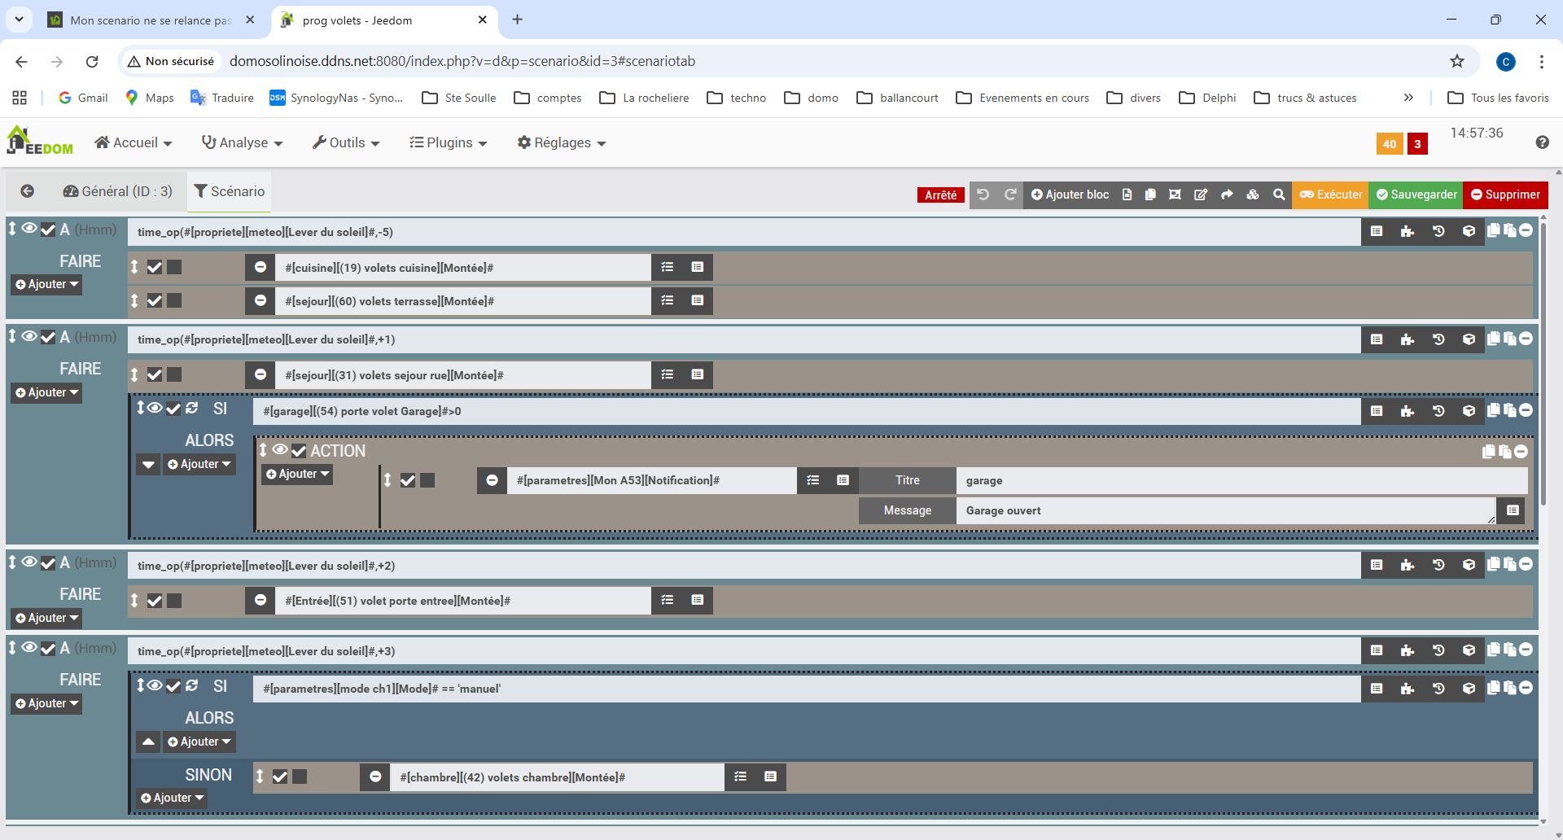
Task: Open the Réglages menu
Action: (x=562, y=142)
